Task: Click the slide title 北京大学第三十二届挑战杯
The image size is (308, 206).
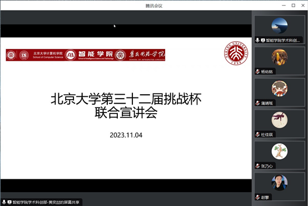Action: coord(126,99)
